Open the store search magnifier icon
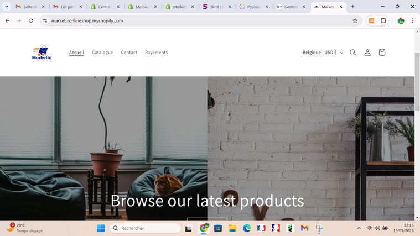Screen dimensions: 420x236 tap(353, 53)
